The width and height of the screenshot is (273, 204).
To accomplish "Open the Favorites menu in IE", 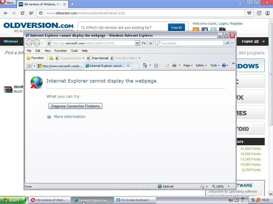I will [x=61, y=51].
